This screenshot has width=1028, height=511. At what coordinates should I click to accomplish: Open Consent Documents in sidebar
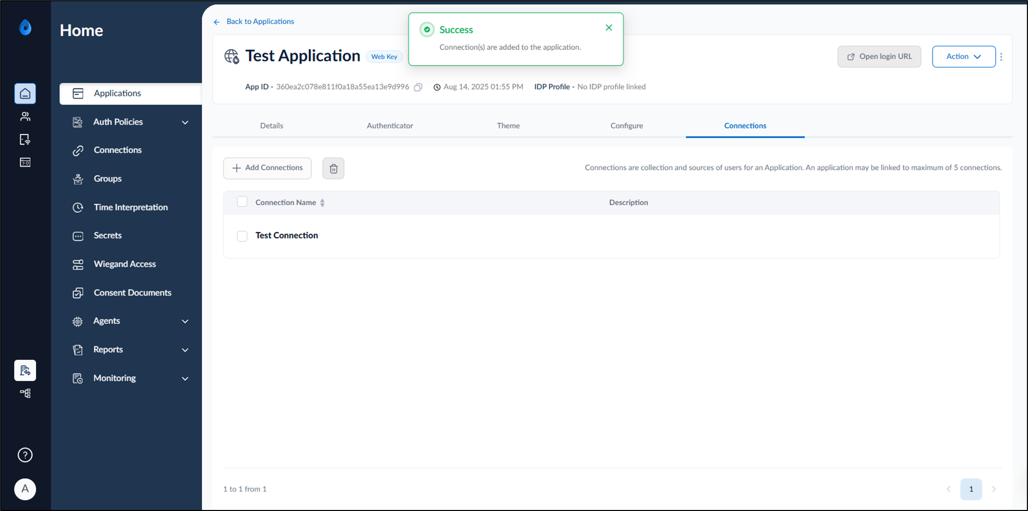tap(132, 293)
